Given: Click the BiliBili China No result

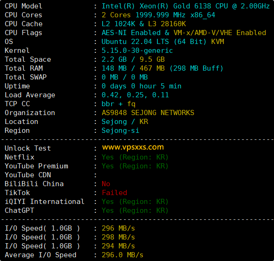Looking at the screenshot, I should (106, 184).
